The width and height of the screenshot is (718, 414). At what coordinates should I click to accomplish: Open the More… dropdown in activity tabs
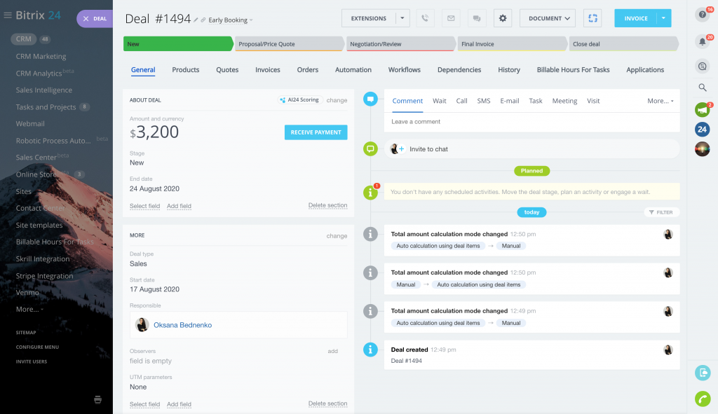pyautogui.click(x=660, y=101)
